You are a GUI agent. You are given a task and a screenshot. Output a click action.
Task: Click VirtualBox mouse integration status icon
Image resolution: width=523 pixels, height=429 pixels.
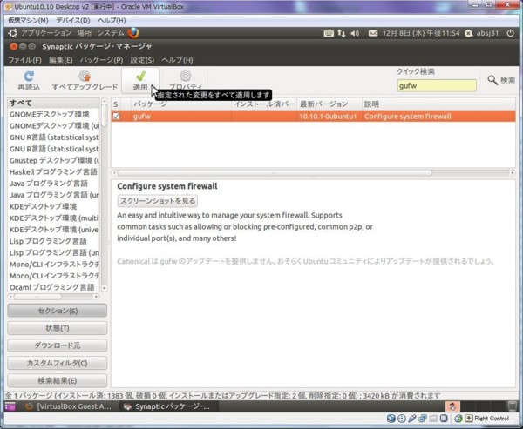coord(458,419)
